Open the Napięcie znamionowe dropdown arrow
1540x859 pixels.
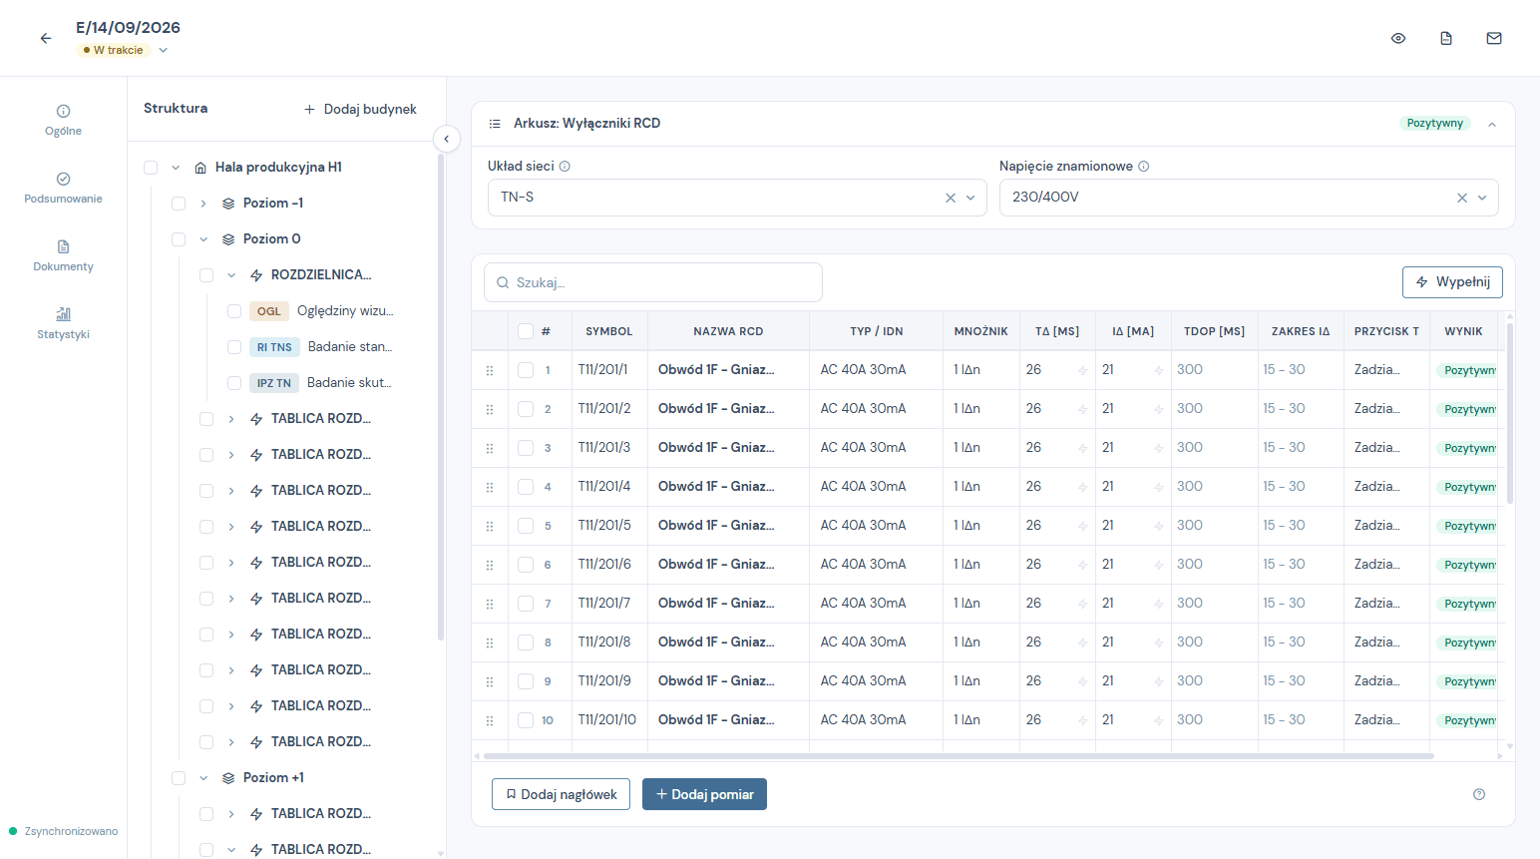1482,198
